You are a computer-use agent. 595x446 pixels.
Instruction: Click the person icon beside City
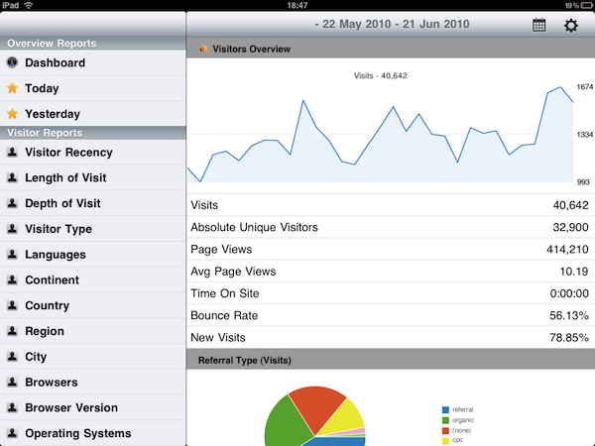[12, 357]
